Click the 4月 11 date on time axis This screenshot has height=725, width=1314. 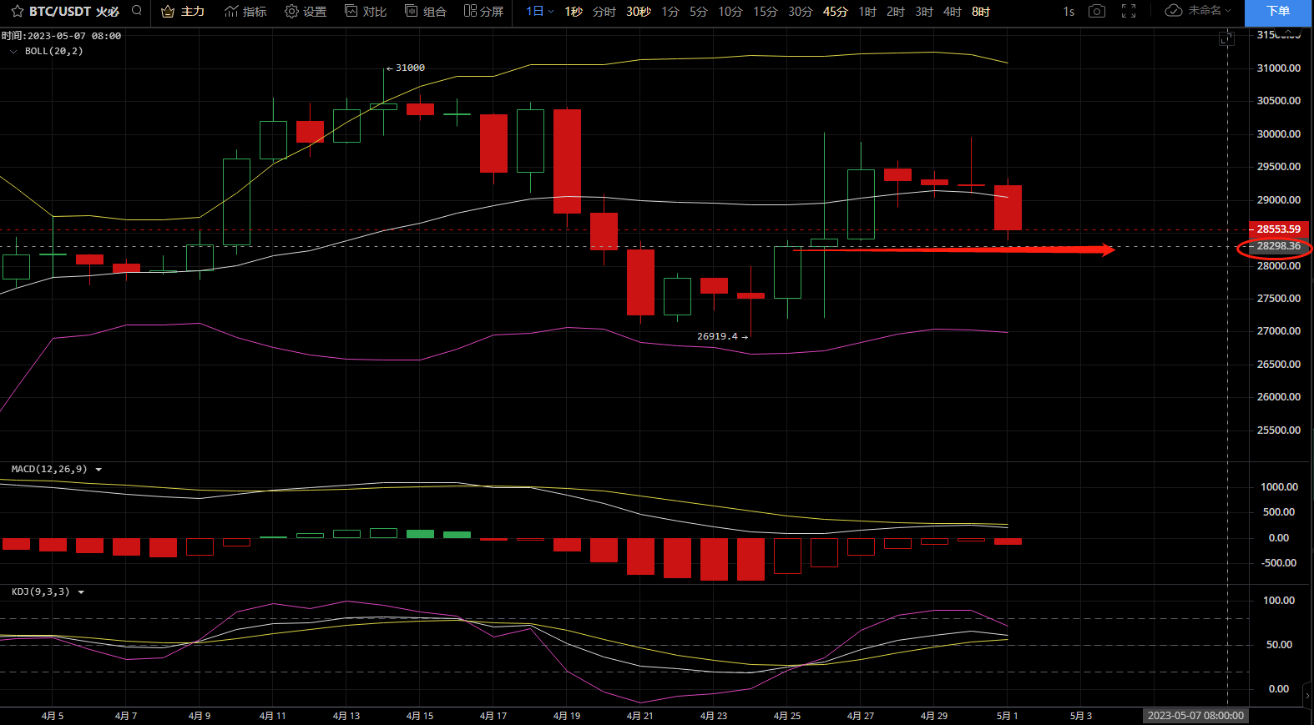pyautogui.click(x=273, y=716)
